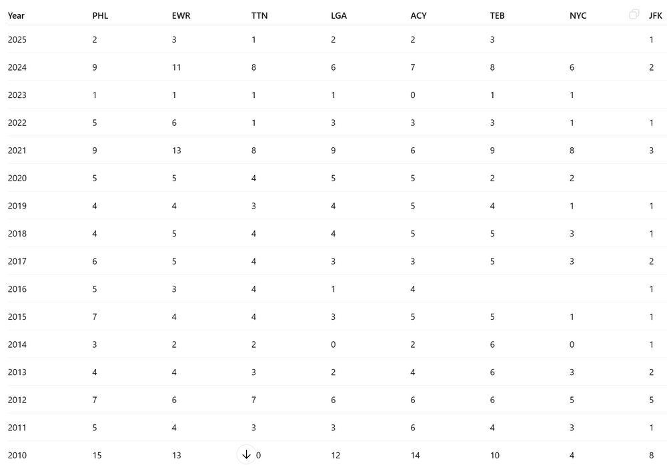Select the NYC column header

tap(578, 16)
